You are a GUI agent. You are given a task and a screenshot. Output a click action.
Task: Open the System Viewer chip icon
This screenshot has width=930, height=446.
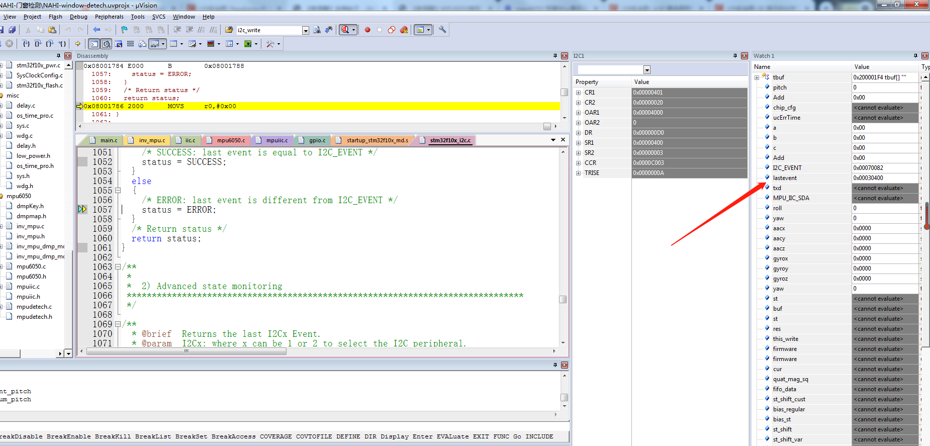(x=248, y=44)
